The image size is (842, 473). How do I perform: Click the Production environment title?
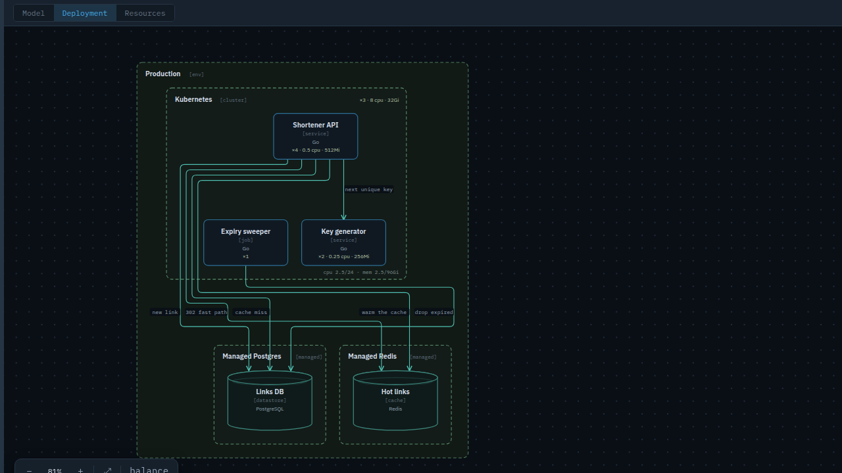[163, 74]
